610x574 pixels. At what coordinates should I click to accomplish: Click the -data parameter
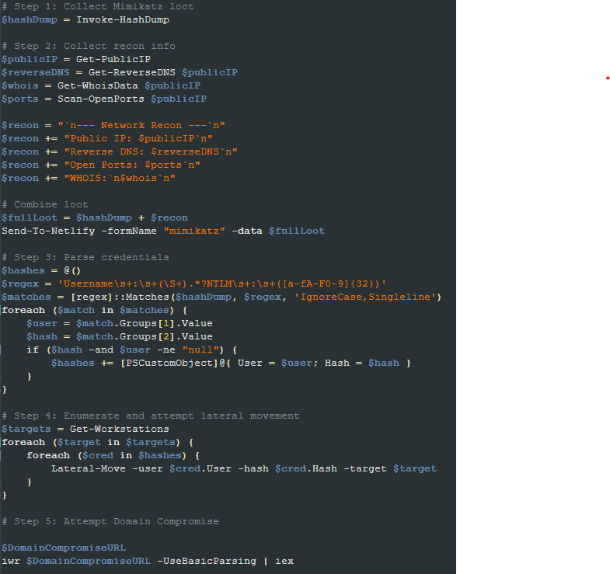pos(247,231)
